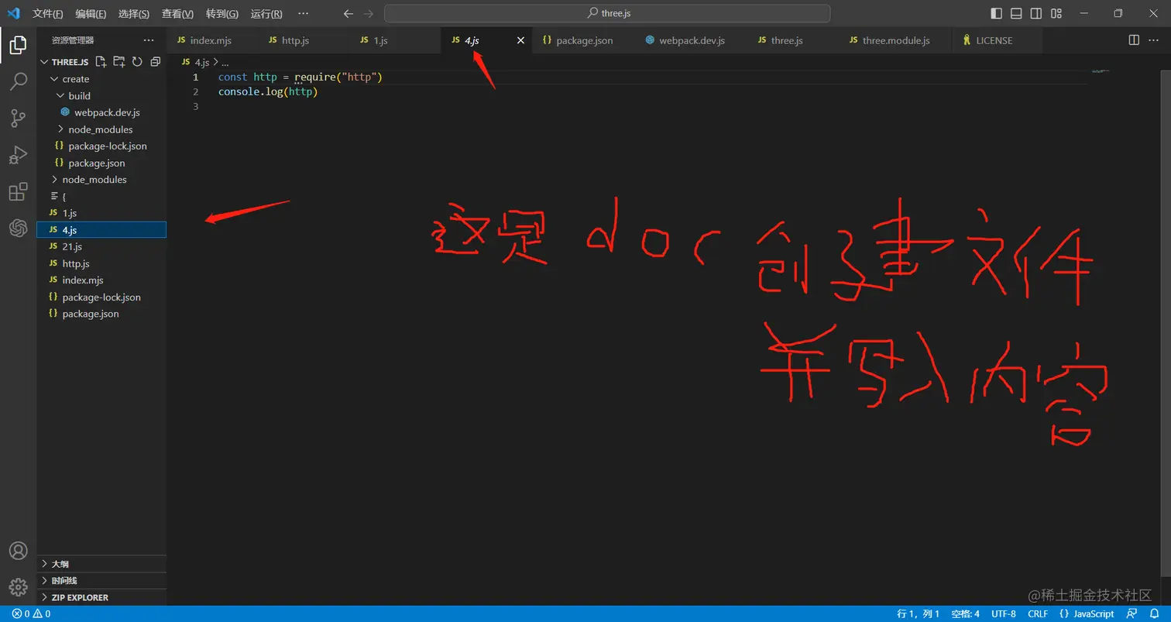Click the CRLF indicator in status bar

pyautogui.click(x=1038, y=613)
